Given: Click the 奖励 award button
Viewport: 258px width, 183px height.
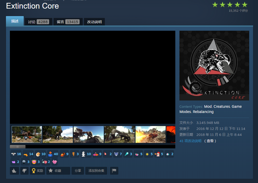Looking at the screenshot, I should (37, 171).
